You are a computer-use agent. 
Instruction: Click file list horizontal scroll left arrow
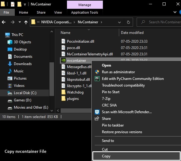(x=58, y=111)
